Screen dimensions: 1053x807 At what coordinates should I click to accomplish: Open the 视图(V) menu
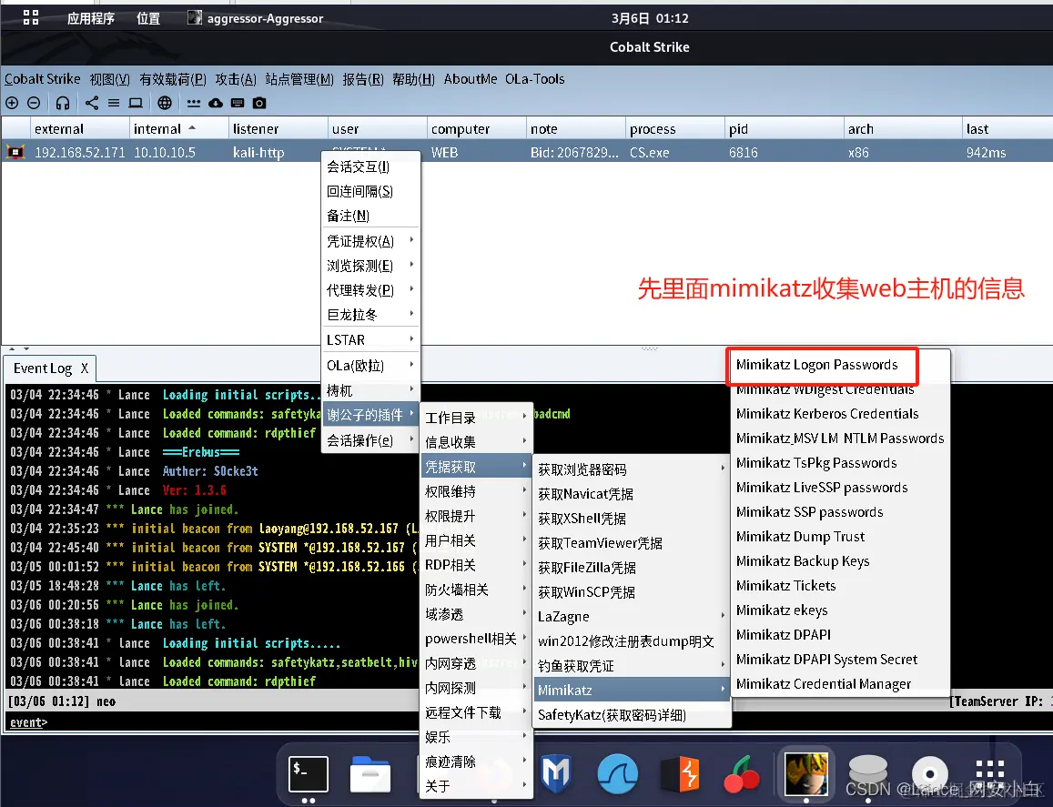[109, 78]
